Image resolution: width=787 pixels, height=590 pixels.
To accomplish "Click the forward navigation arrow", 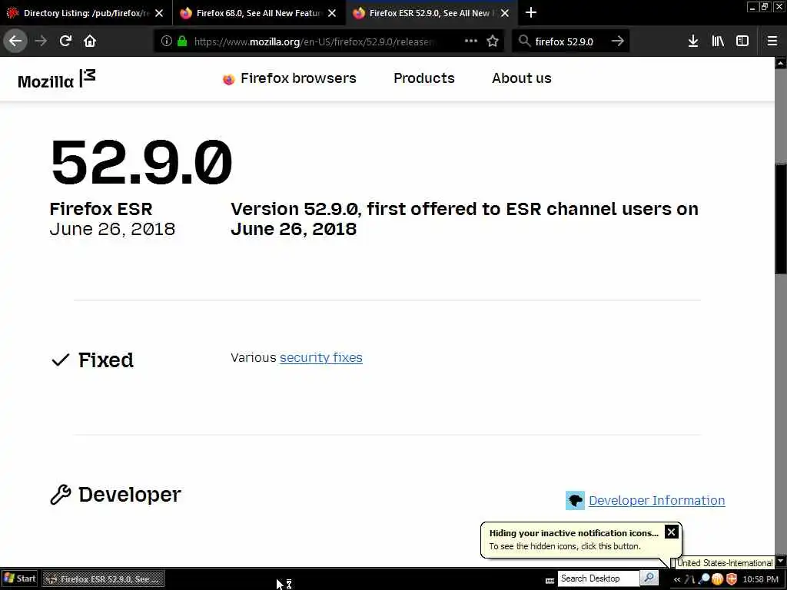I will pos(42,41).
